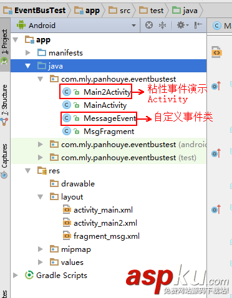Click the drawable folder icon
This screenshot has width=232, height=298.
pos(54,184)
